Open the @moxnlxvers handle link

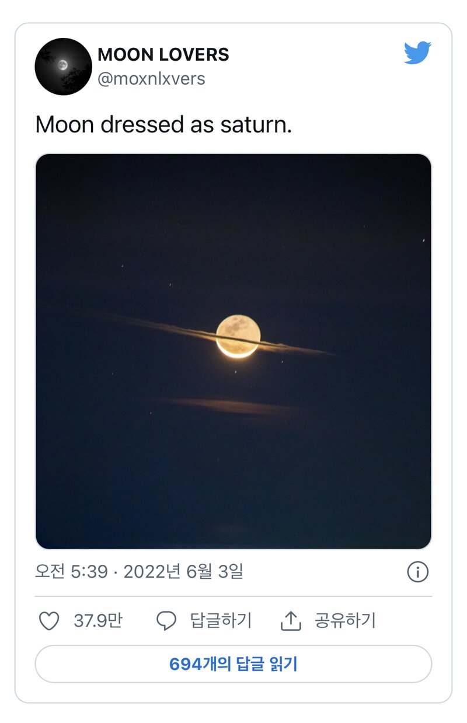[151, 79]
